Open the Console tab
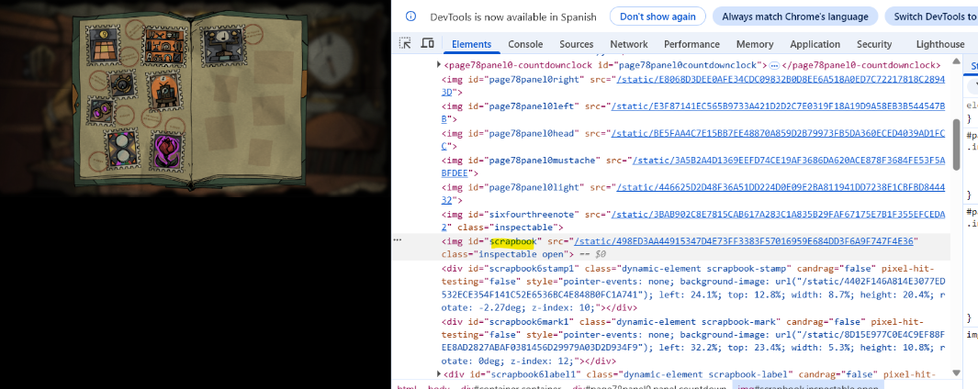 click(x=525, y=44)
